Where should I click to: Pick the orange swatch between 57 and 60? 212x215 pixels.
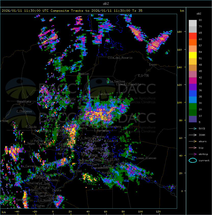[x=193, y=42]
